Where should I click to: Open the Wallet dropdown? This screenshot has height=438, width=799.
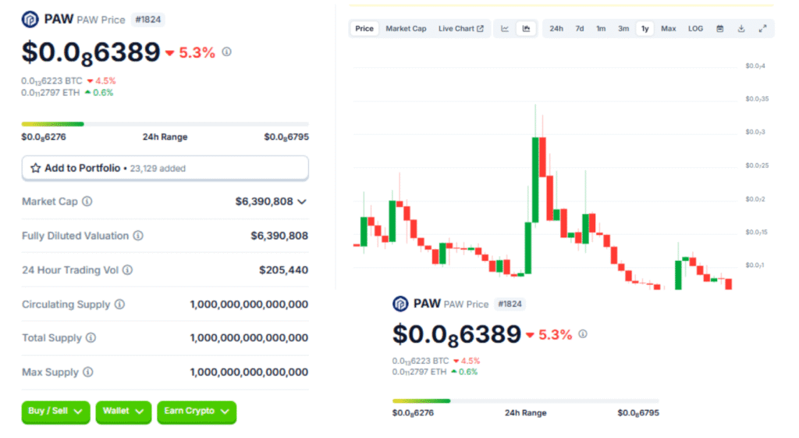(x=123, y=411)
